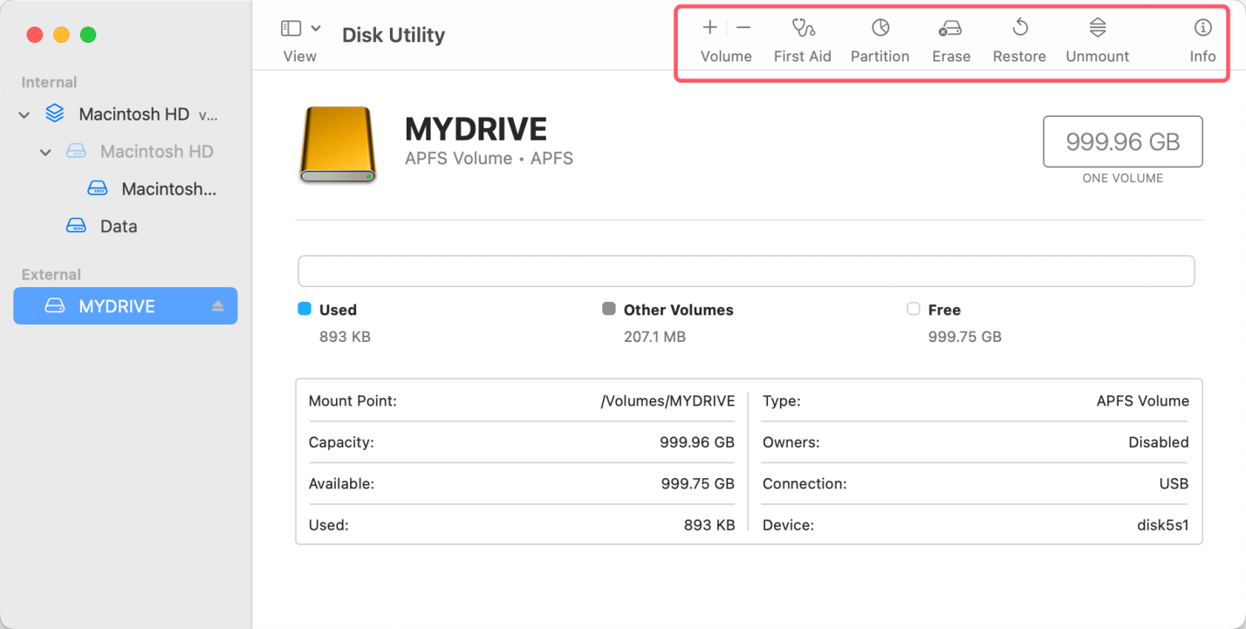Add a volume with plus icon

click(x=710, y=28)
